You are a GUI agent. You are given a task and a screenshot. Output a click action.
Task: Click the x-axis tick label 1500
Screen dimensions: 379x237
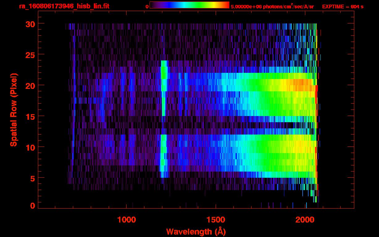(216, 219)
